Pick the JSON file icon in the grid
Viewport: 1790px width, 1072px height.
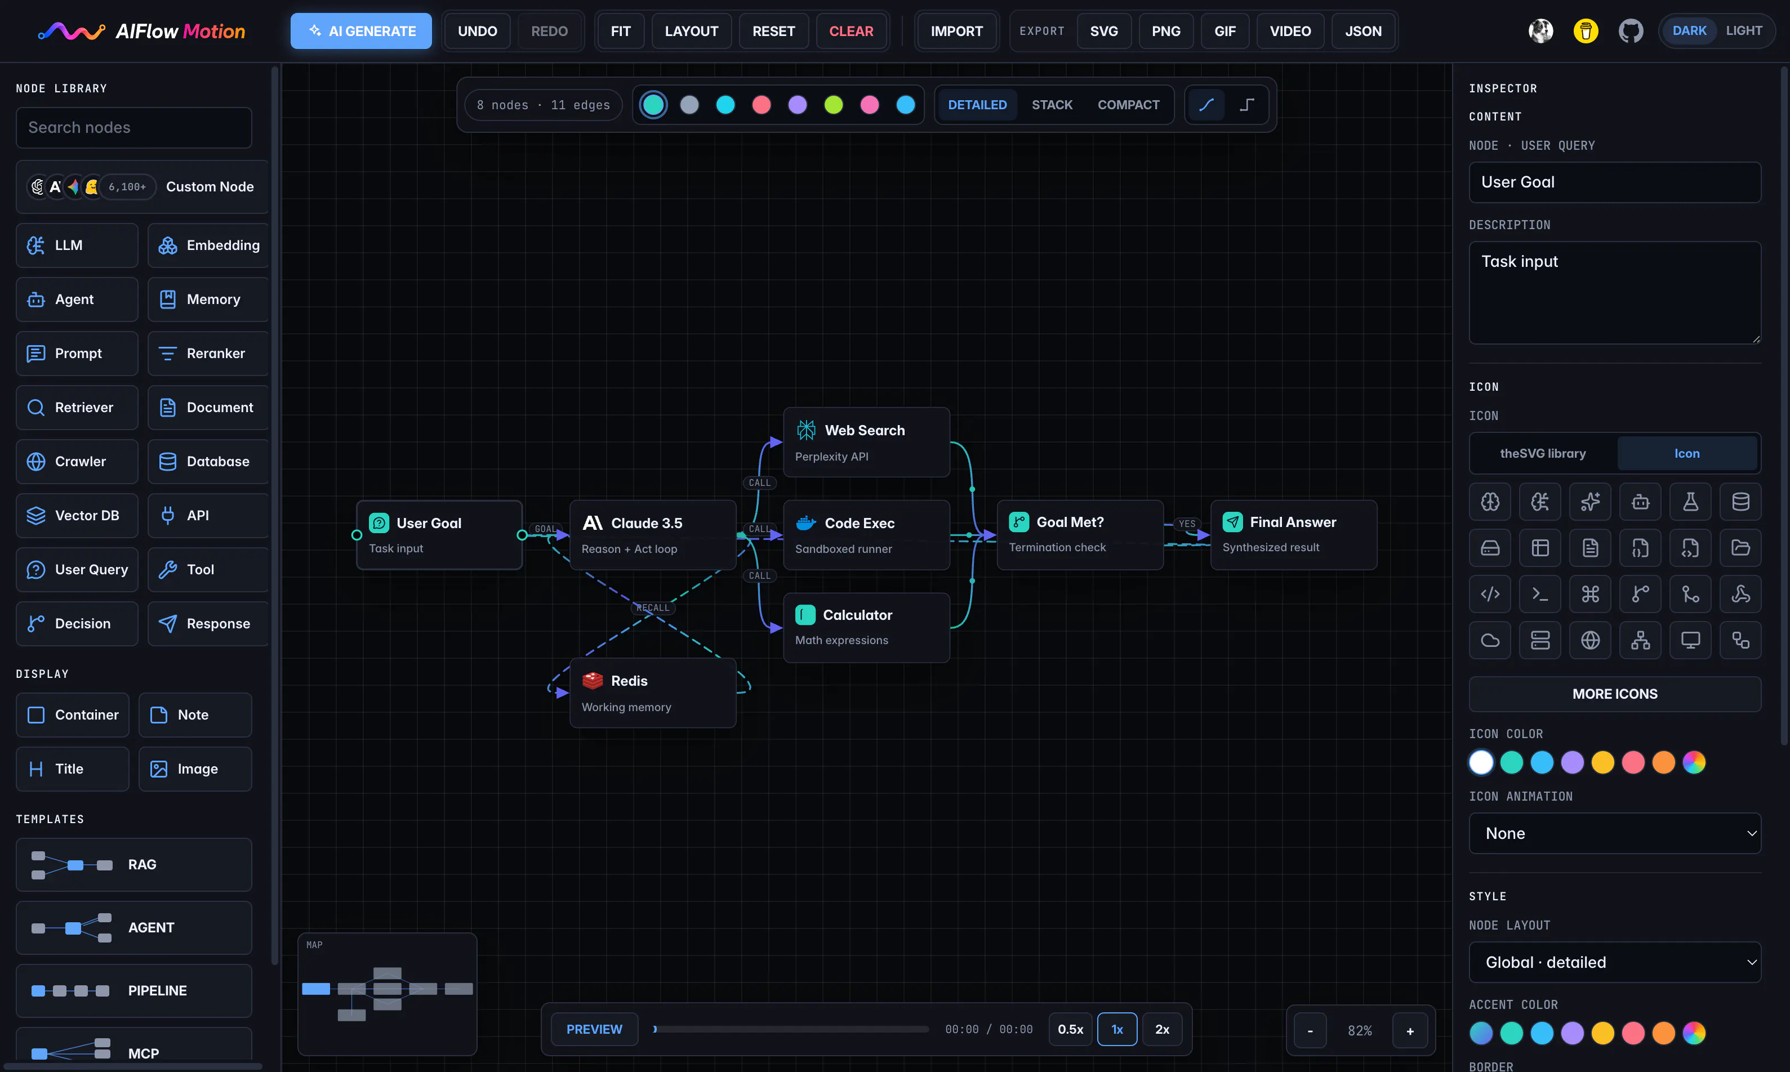coord(1640,548)
